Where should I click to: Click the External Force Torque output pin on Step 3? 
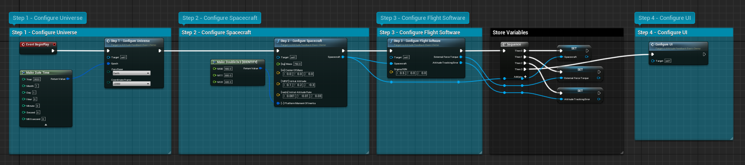461,57
